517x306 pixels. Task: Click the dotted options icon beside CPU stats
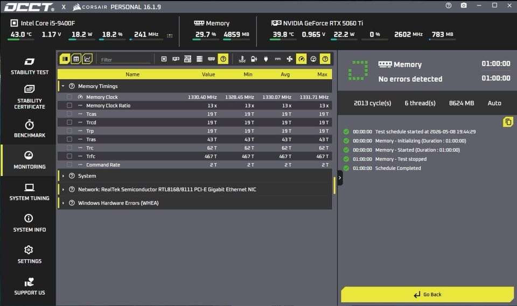(x=170, y=35)
